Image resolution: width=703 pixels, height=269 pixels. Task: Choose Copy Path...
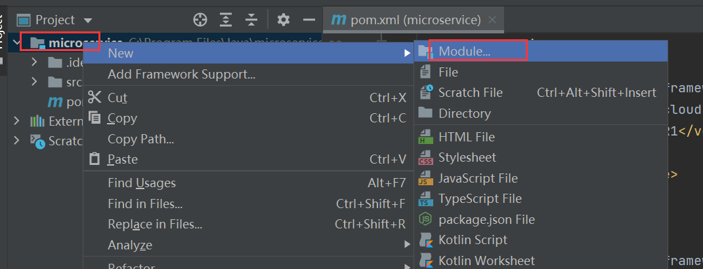click(x=248, y=139)
